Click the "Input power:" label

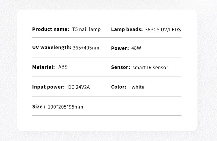[48, 87]
